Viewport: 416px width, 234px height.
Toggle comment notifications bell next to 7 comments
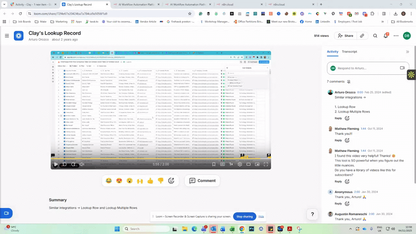pos(349,82)
